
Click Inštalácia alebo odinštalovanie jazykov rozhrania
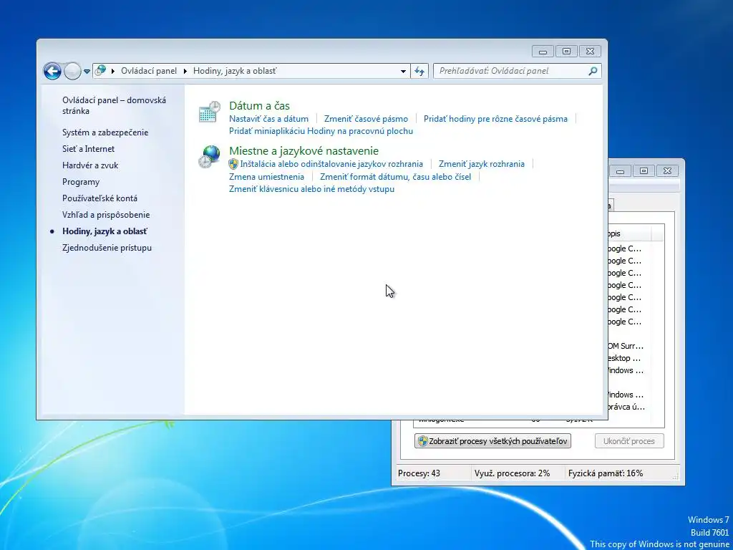pos(331,164)
